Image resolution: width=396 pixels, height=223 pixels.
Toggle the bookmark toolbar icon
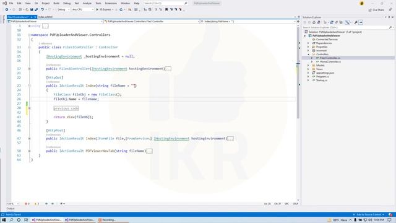point(166,10)
